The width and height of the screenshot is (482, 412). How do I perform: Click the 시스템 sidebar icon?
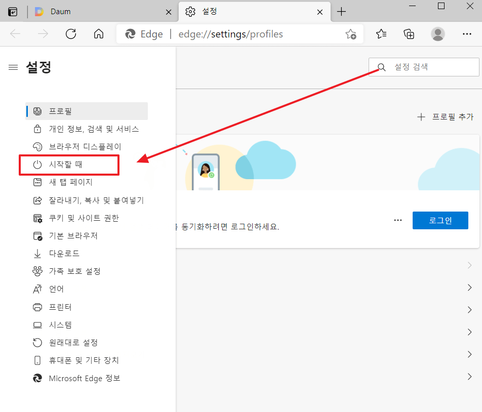[37, 324]
